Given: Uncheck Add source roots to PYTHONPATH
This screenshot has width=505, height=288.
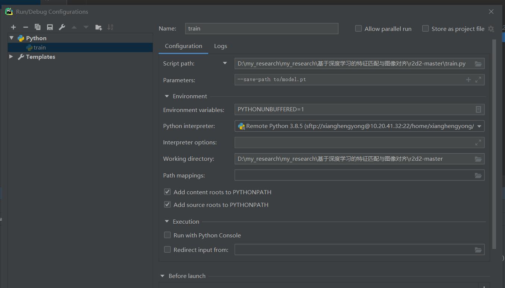Looking at the screenshot, I should pos(167,205).
